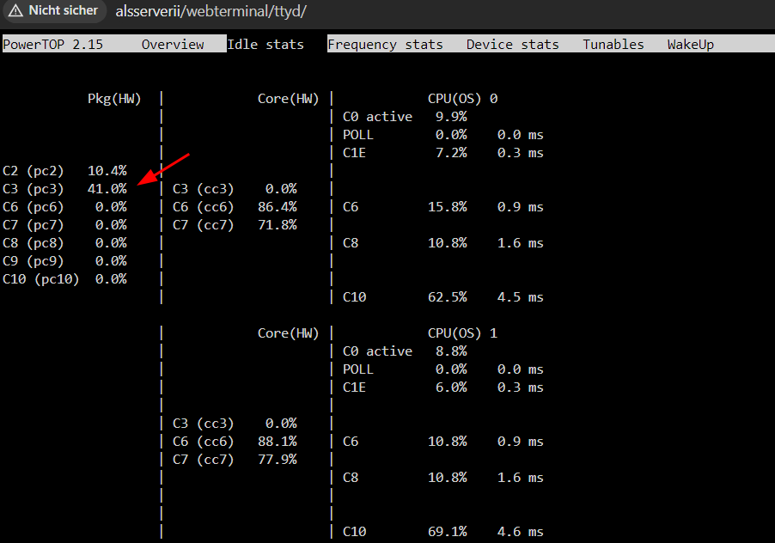Click the C7 (pc7) row label

(34, 225)
